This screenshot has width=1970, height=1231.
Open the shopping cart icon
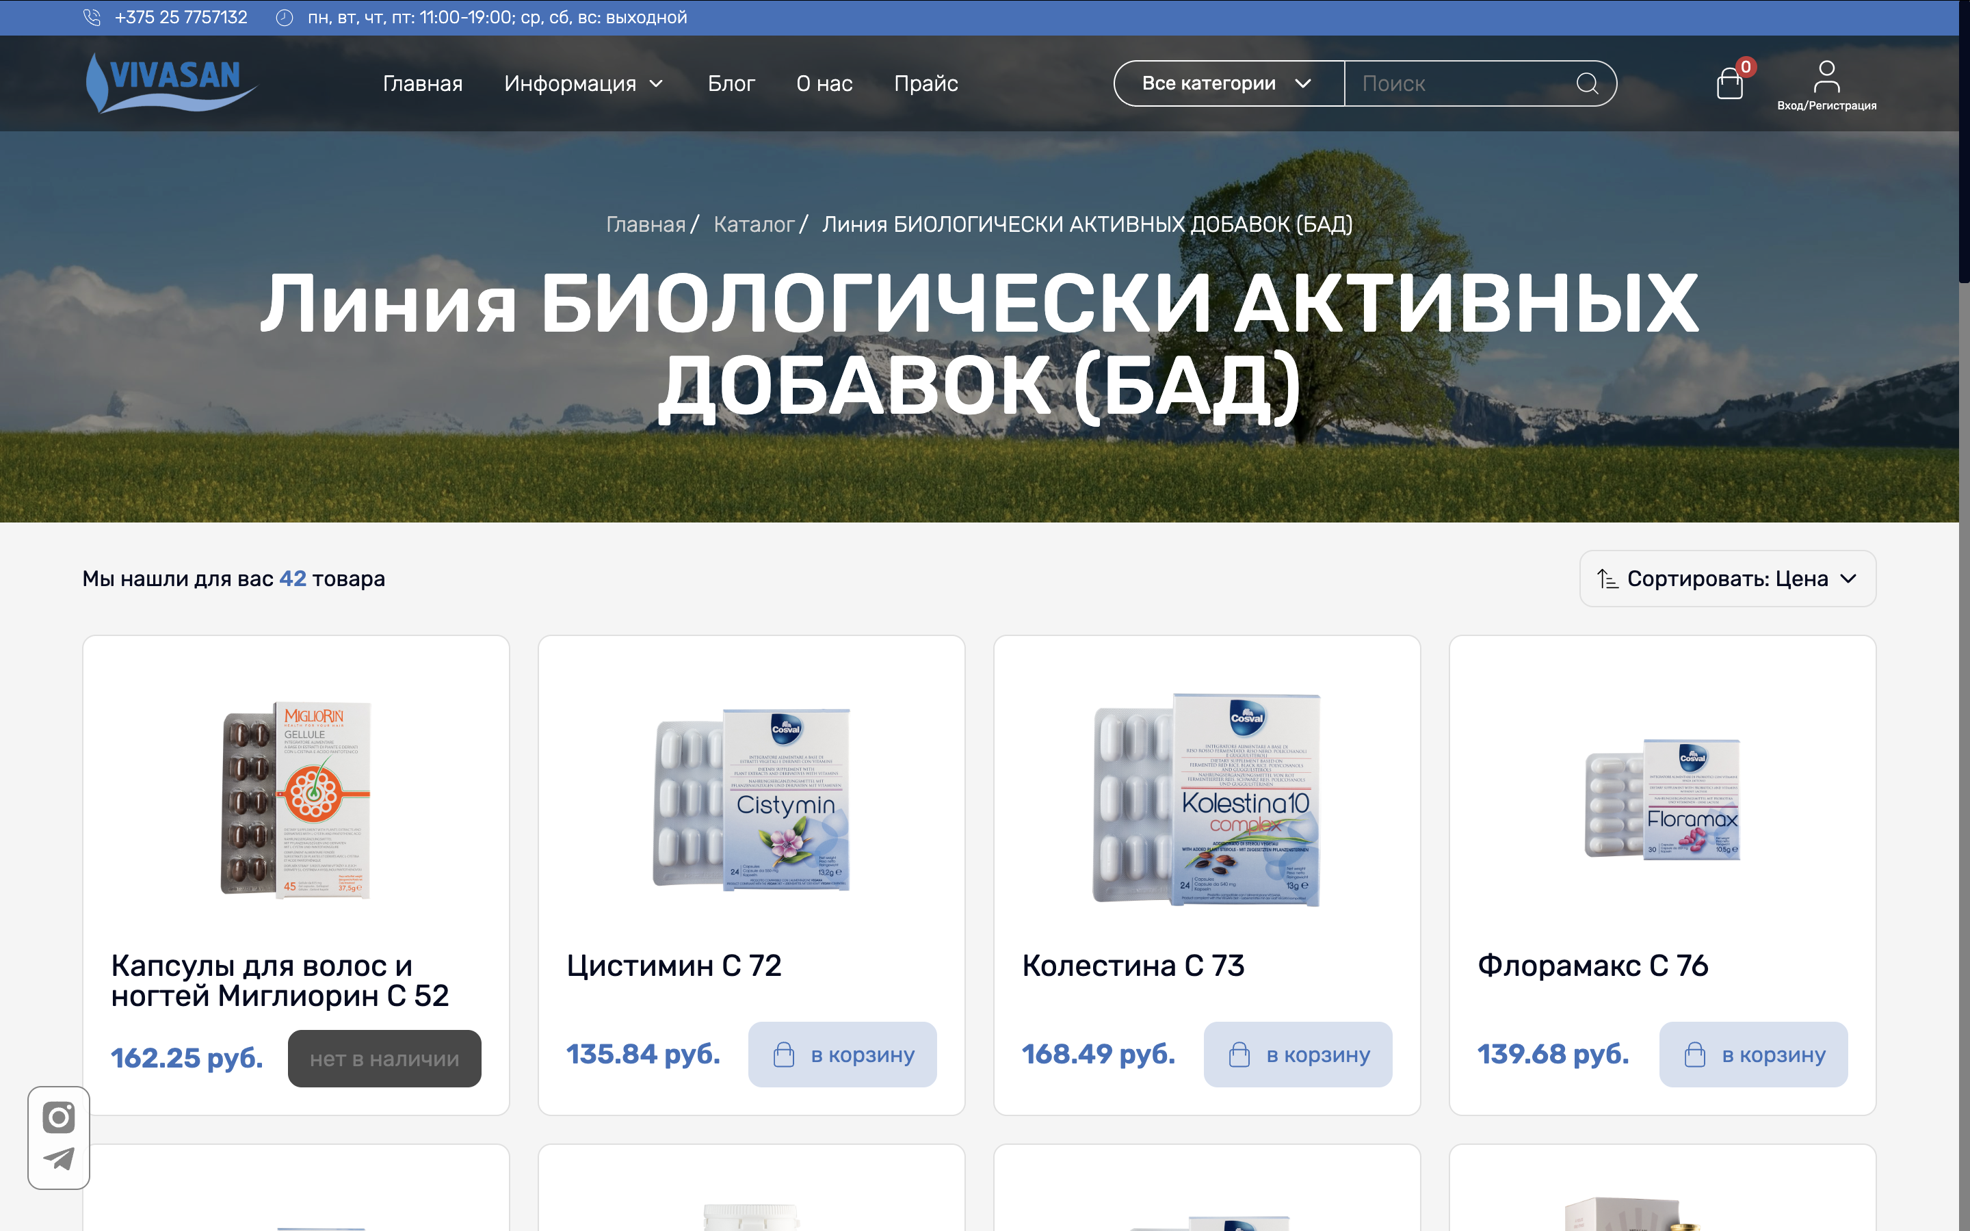tap(1730, 83)
